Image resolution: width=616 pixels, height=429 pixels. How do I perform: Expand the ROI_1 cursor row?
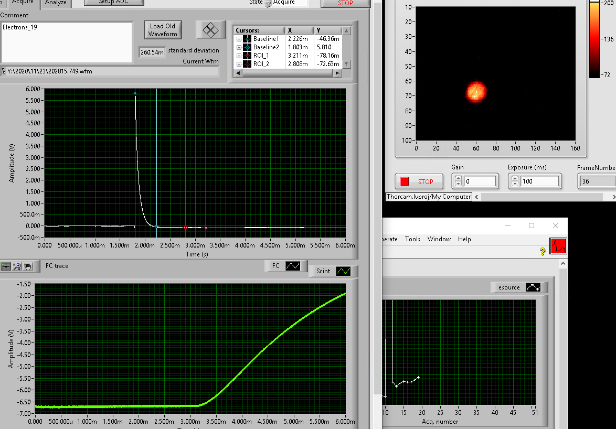pos(239,56)
